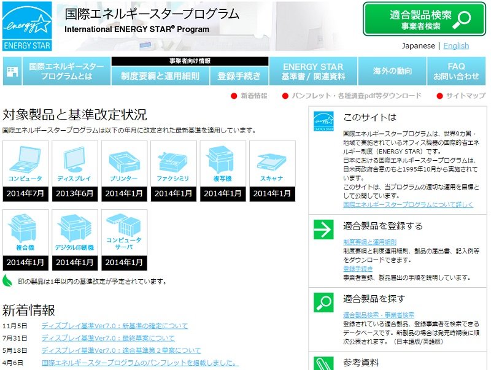Screen dimensions: 491x370
Task: Click the Japanese language label
Action: tap(419, 45)
